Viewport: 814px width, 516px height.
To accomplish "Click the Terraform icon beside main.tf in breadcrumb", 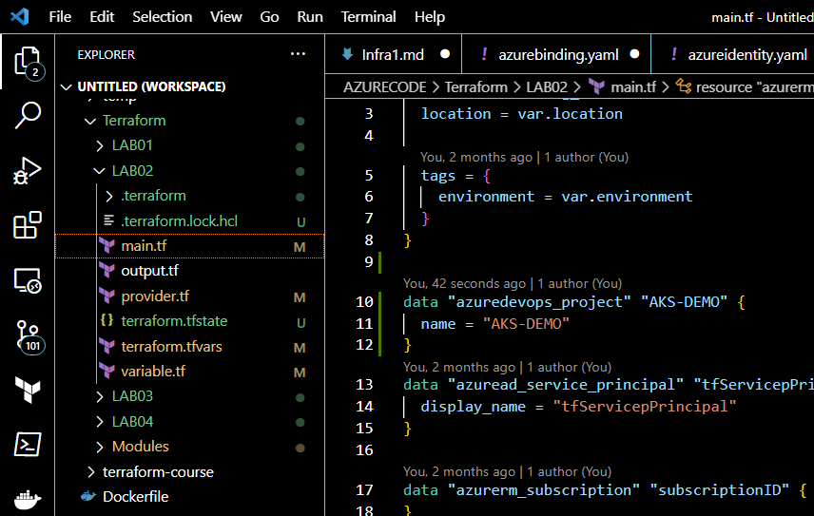I will point(596,87).
